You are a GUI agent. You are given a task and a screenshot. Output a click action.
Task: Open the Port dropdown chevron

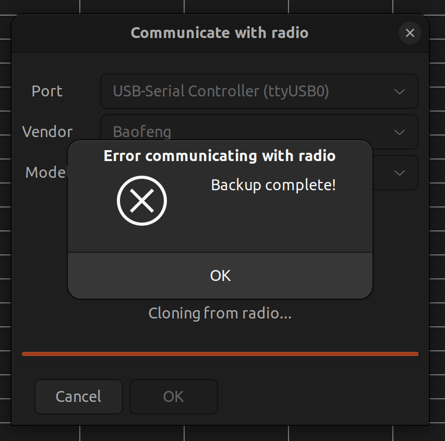pyautogui.click(x=399, y=91)
